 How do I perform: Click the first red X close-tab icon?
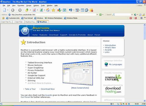(x=131, y=18)
